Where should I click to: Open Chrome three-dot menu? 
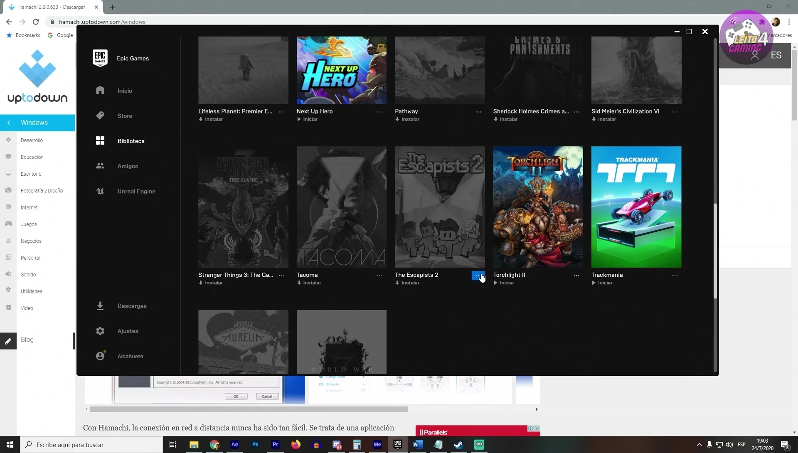789,22
